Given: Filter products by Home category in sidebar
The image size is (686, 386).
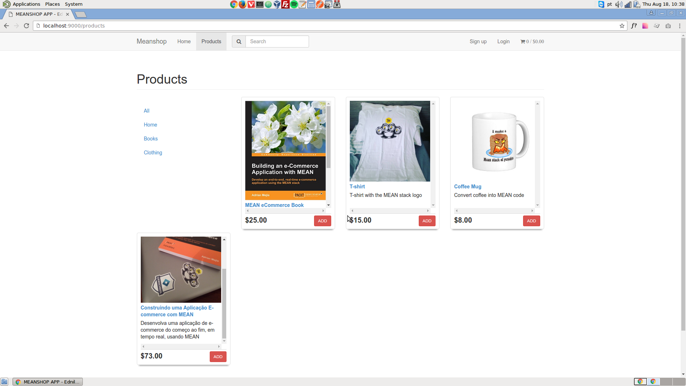Looking at the screenshot, I should [x=150, y=125].
